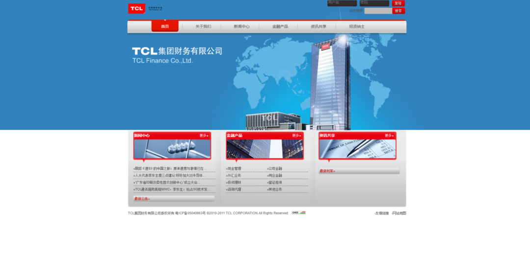Click the ICP备05040863号 copyright text
This screenshot has width=530, height=257.
coord(190,213)
